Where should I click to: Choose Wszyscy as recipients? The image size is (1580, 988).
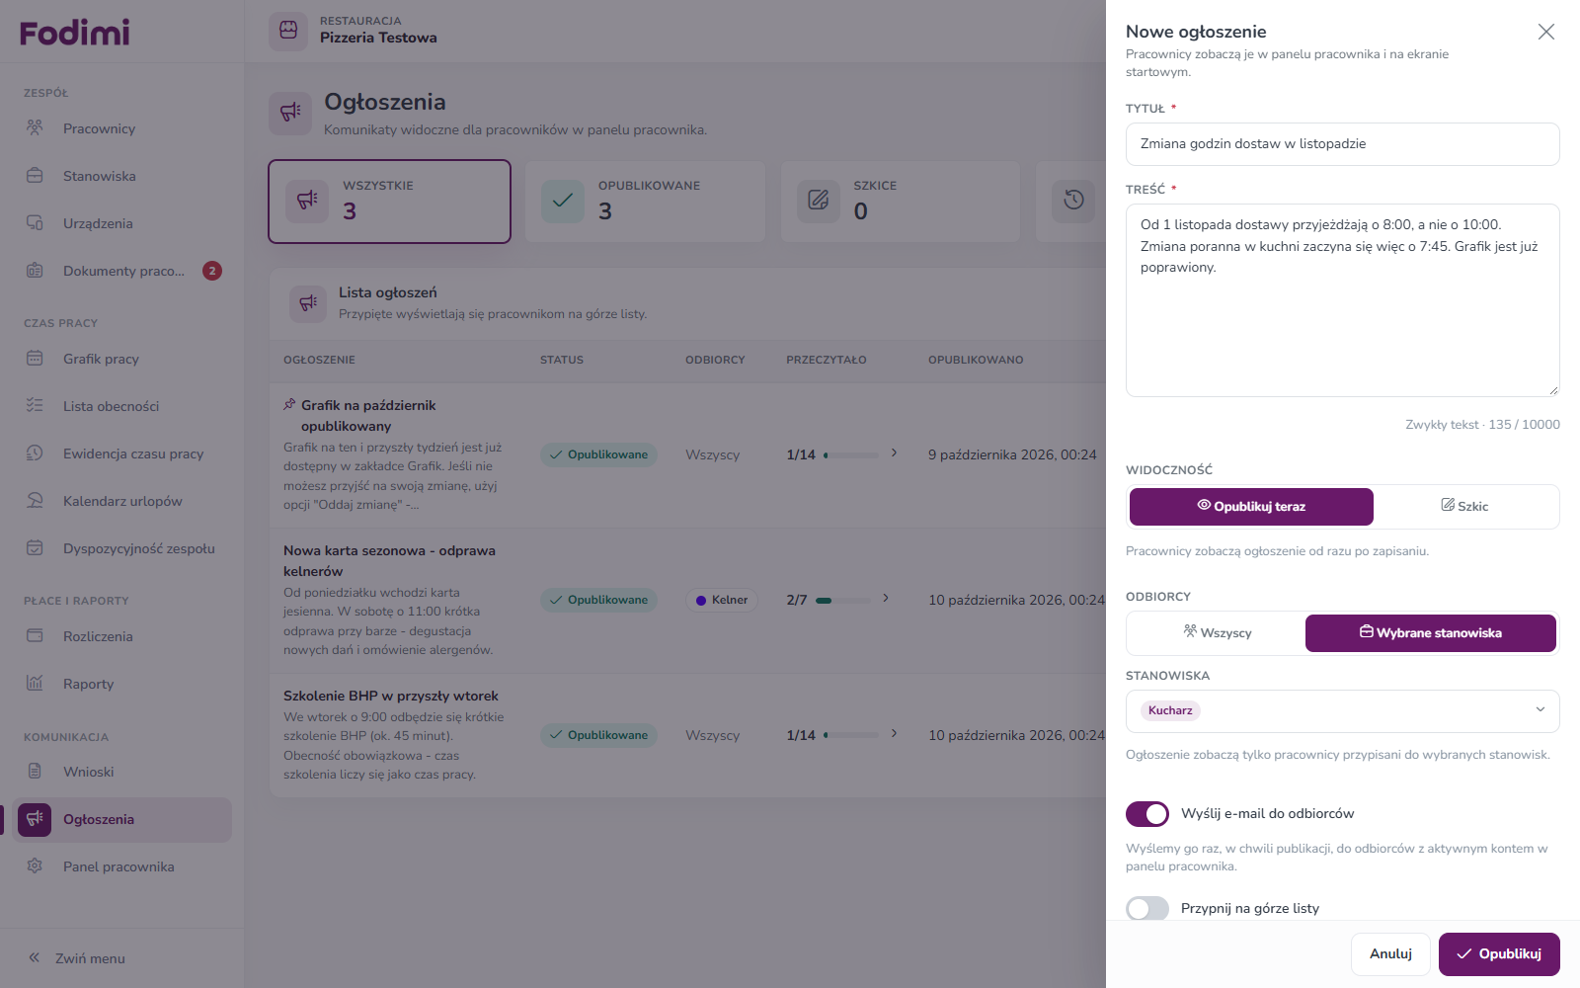coord(1217,632)
